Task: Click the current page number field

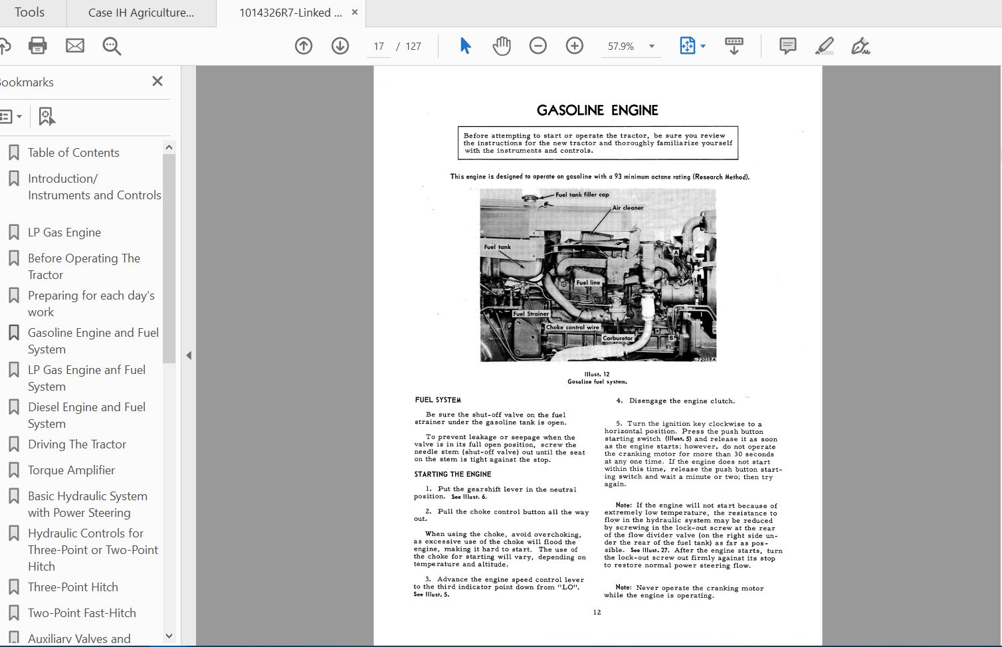Action: [x=379, y=46]
